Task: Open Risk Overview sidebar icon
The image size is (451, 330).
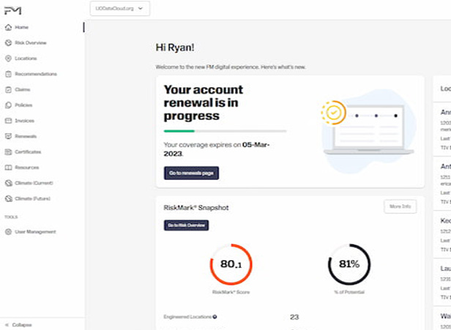Action: tap(8, 42)
